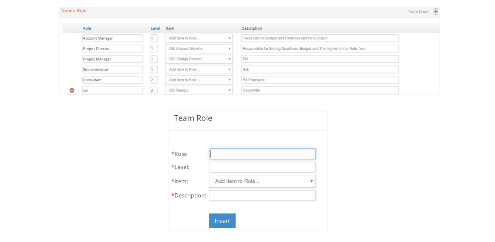Expand the AS: Account Service dropdown
This screenshot has height=242, width=495.
(199, 49)
